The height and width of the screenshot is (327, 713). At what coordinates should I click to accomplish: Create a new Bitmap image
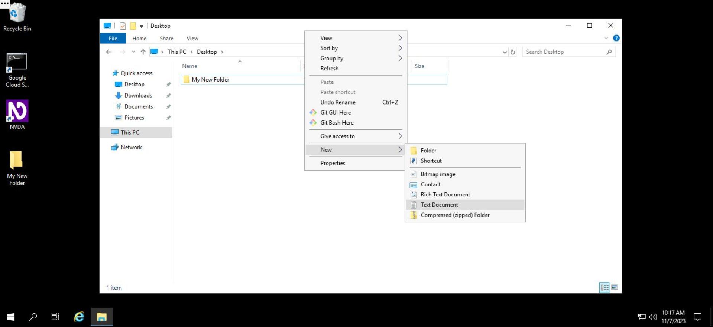(465, 174)
